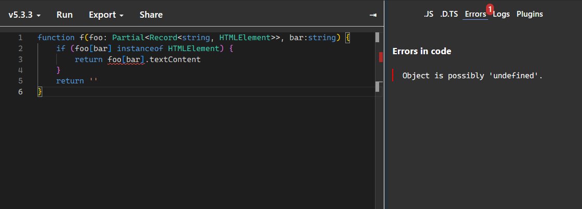Run the playground code

[65, 15]
